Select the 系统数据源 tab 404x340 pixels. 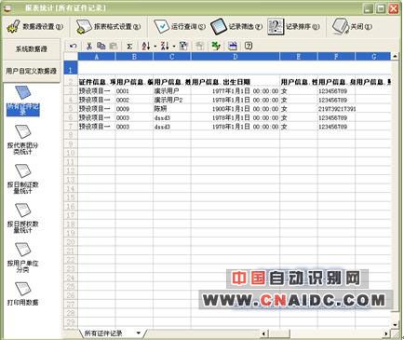pos(32,49)
